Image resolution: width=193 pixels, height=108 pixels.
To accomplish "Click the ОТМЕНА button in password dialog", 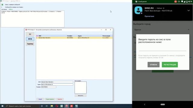I will click(x=153, y=65).
